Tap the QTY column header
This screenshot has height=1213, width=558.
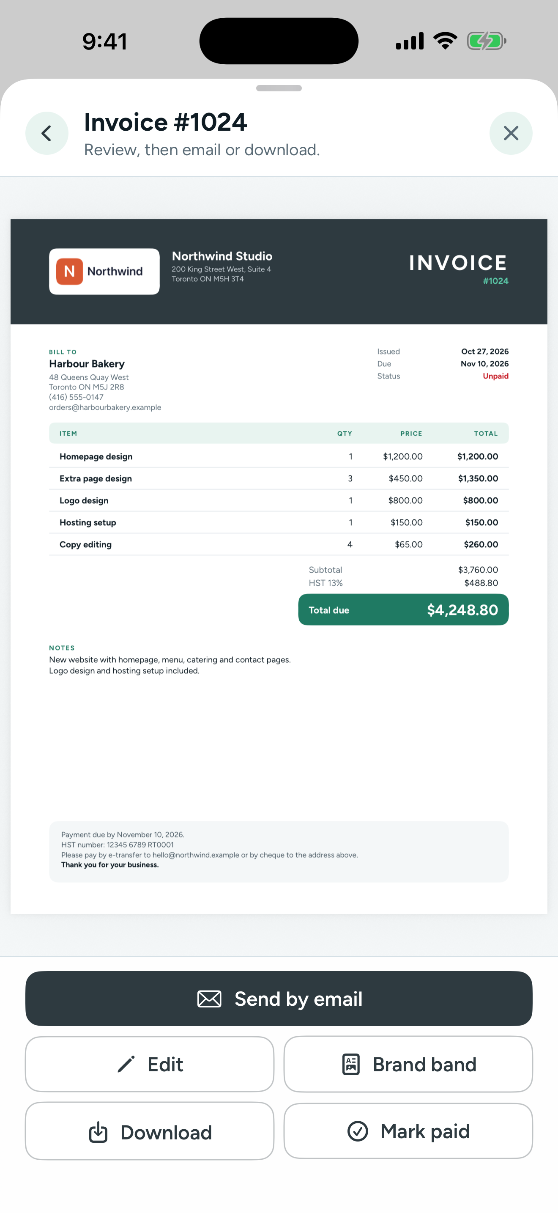345,433
